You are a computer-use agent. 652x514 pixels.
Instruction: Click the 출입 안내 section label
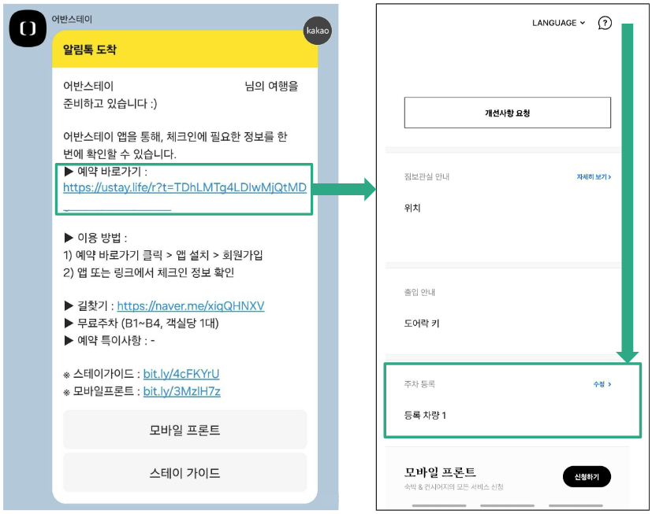click(x=419, y=292)
